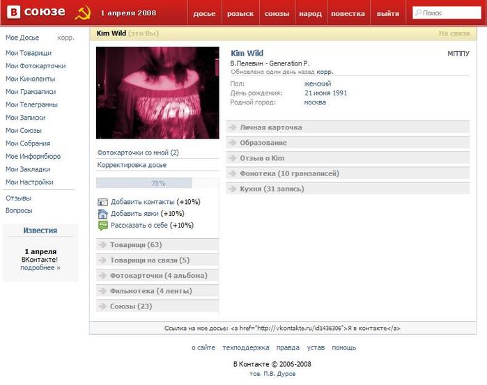Open Мои Грамзаписи in sidebar
This screenshot has width=487, height=385.
coord(31,92)
